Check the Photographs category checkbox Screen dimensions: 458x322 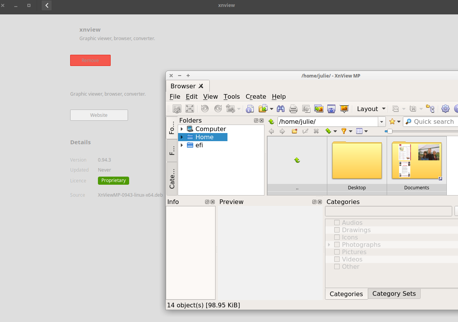coord(337,244)
